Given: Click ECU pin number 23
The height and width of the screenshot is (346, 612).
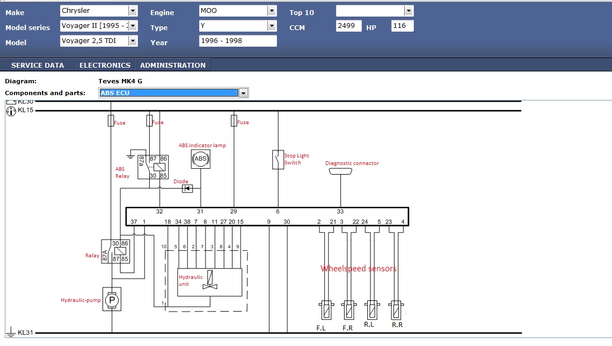Looking at the screenshot, I should 389,222.
